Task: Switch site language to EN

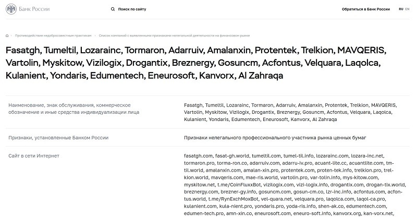Action: (407, 9)
